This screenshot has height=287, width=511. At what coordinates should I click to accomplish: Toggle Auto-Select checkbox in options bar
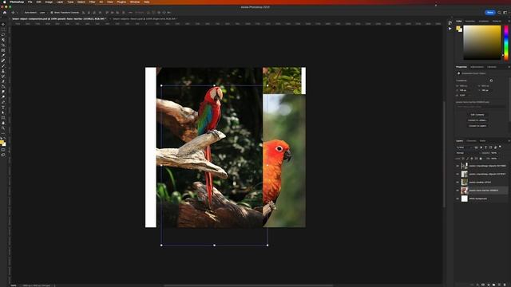22,13
